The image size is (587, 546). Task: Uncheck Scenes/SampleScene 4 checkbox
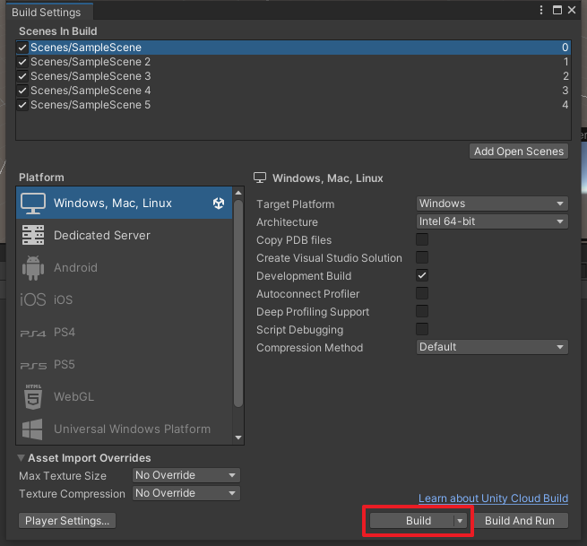click(22, 91)
